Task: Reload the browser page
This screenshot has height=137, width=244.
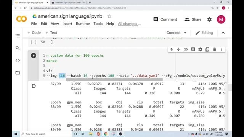Action: (x=26, y=8)
